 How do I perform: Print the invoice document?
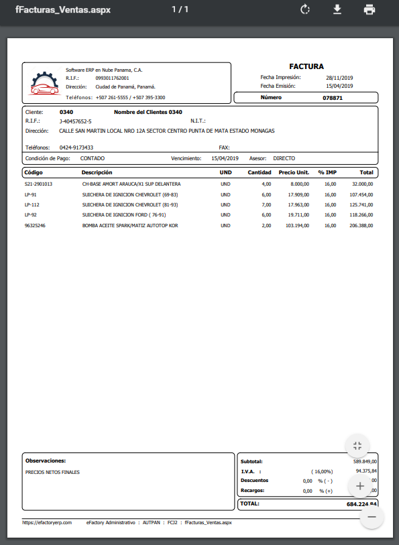click(x=369, y=9)
